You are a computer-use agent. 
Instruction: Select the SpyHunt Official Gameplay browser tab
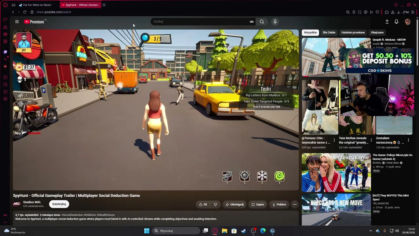pos(81,5)
